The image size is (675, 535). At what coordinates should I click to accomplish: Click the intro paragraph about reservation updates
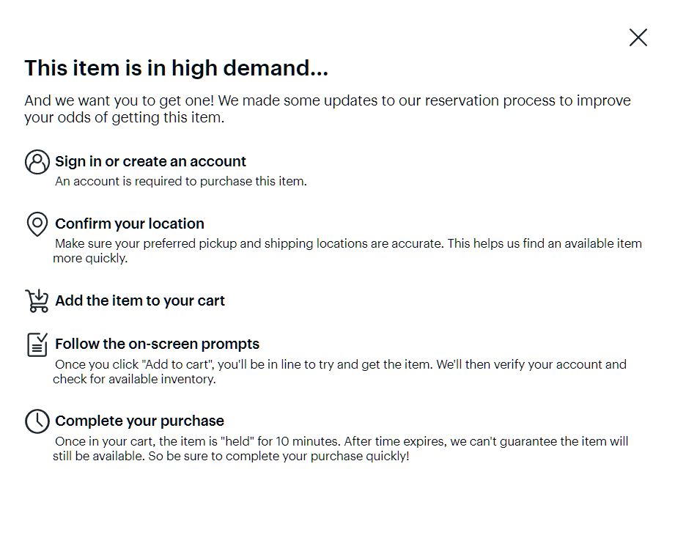coord(327,108)
